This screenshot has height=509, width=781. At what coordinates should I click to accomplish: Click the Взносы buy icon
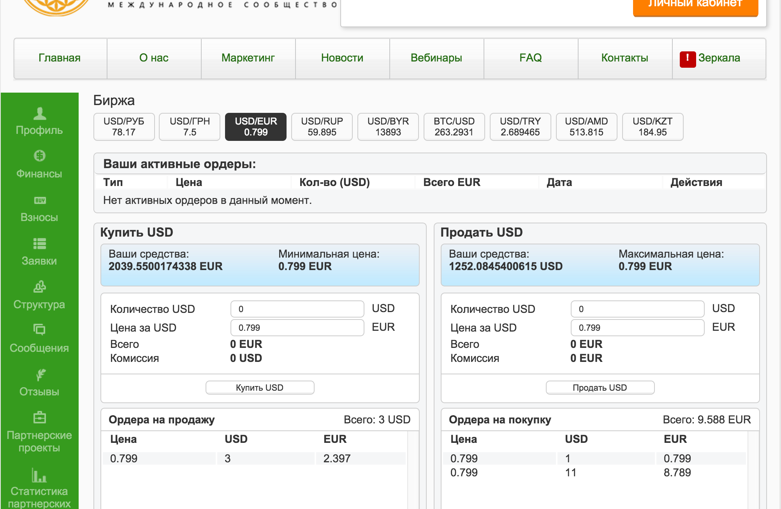point(40,200)
